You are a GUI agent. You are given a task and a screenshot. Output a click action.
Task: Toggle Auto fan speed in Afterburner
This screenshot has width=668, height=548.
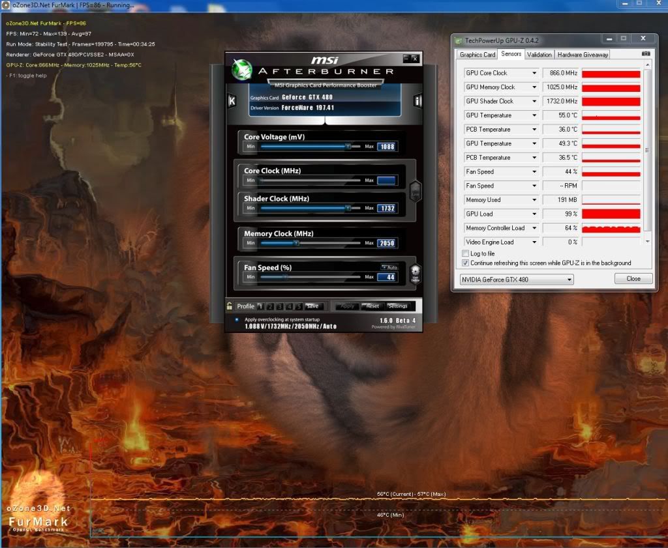click(389, 267)
